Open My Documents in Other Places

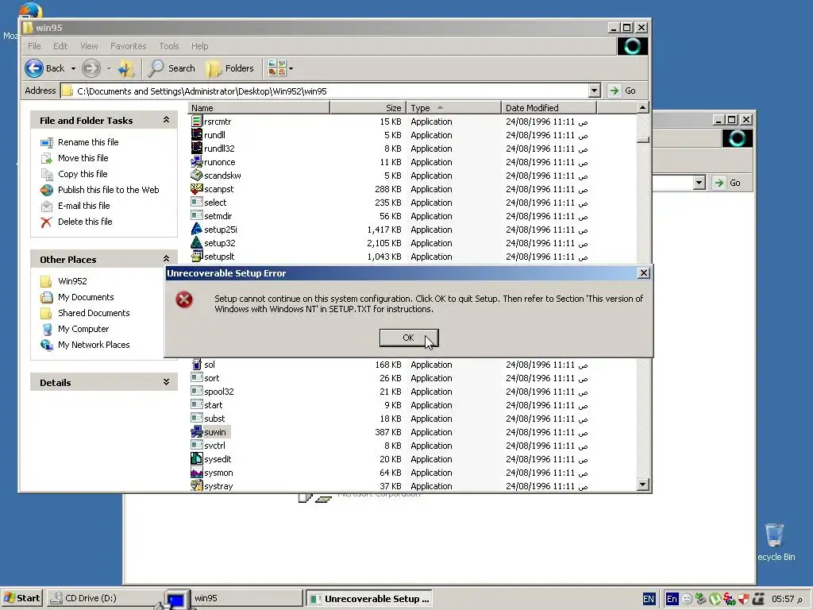point(86,297)
